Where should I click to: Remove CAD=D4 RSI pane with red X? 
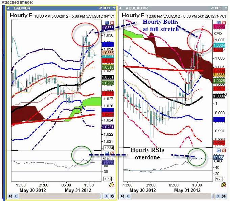tap(112, 154)
